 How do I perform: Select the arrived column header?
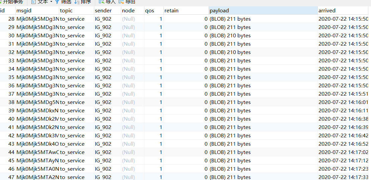[x=344, y=11]
